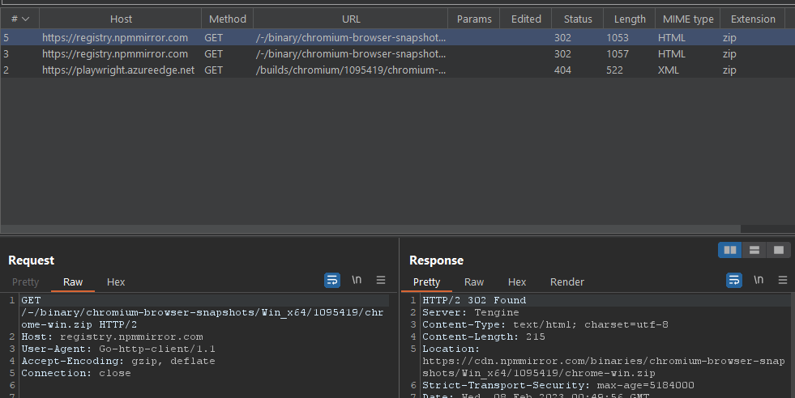Viewport: 795px width, 398px height.
Task: Open the Request panel hamburger menu
Action: [381, 280]
